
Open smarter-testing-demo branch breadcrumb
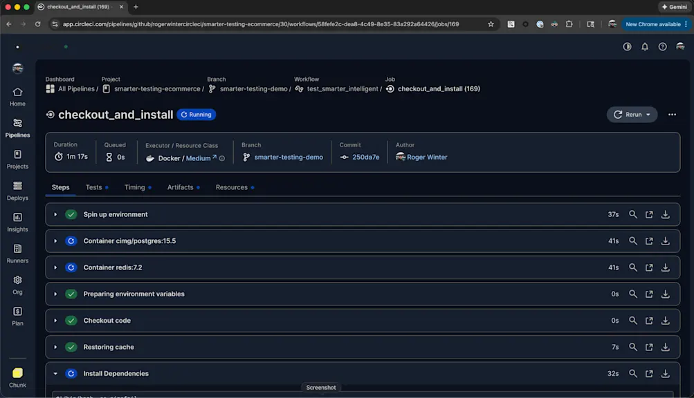click(x=248, y=89)
